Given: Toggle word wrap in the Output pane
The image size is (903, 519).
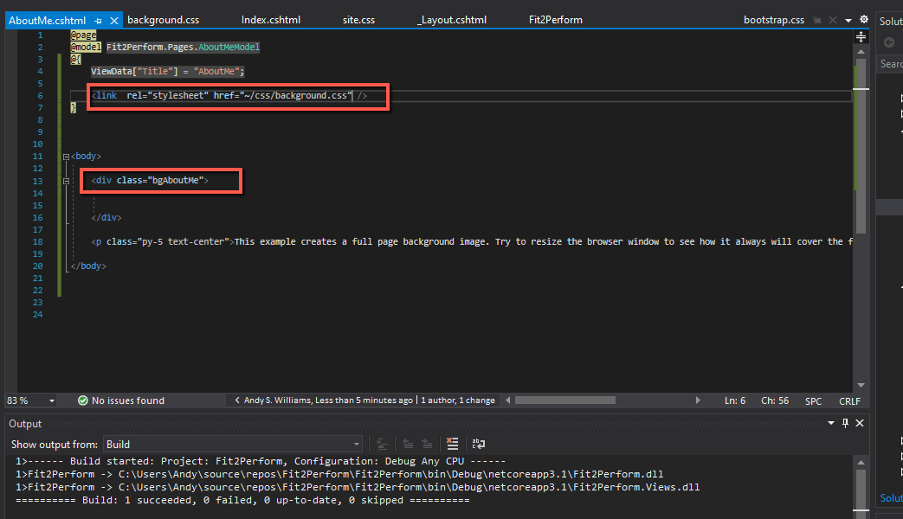Looking at the screenshot, I should [479, 444].
